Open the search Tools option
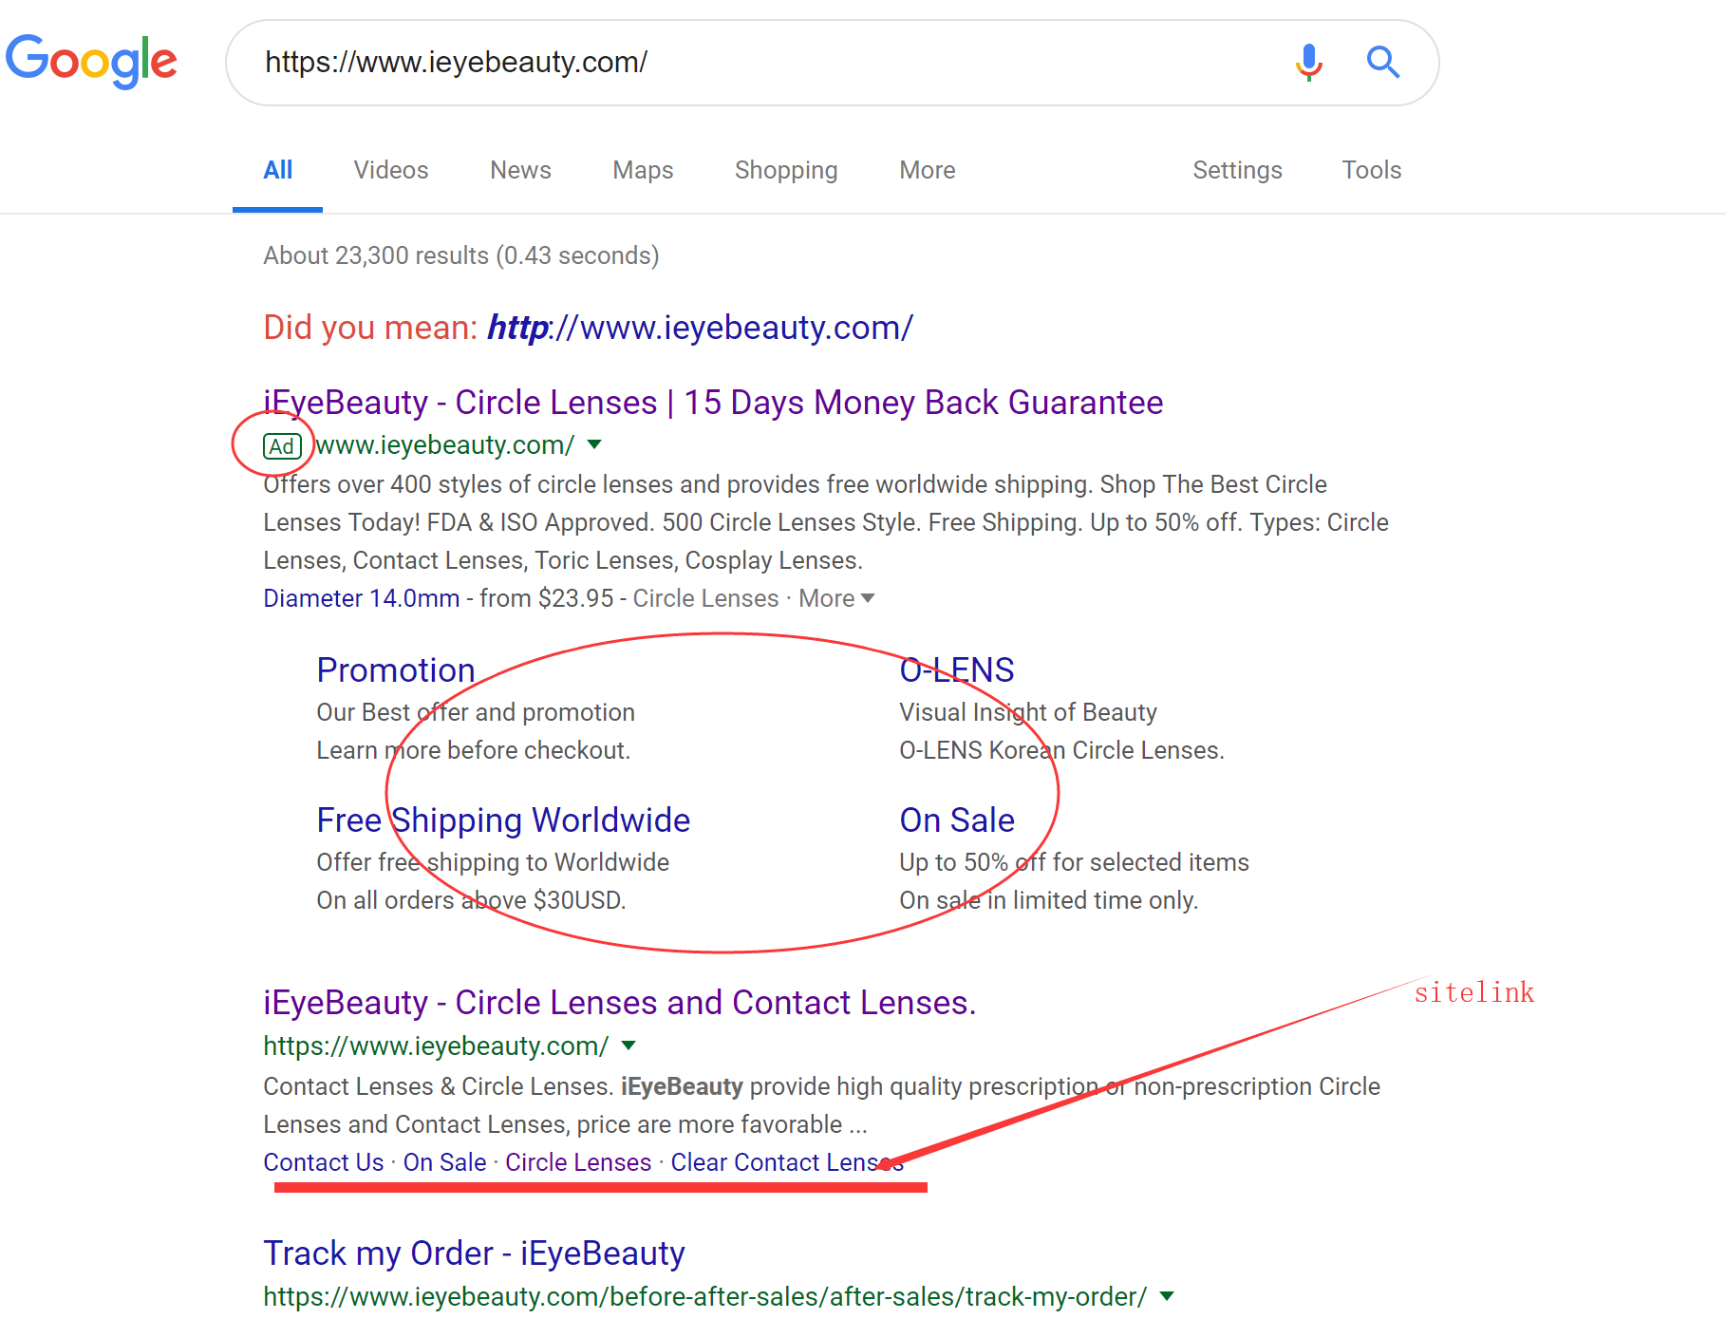This screenshot has width=1726, height=1319. 1371,170
